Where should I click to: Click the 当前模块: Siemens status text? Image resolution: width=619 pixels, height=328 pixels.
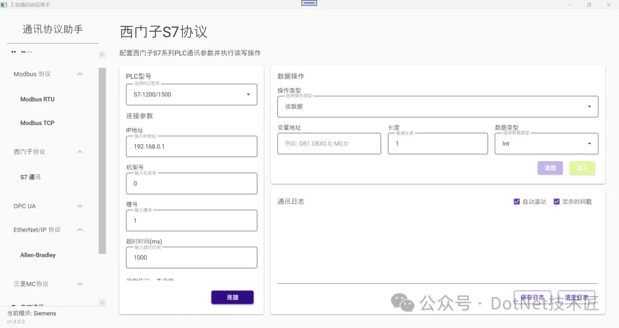(x=32, y=314)
